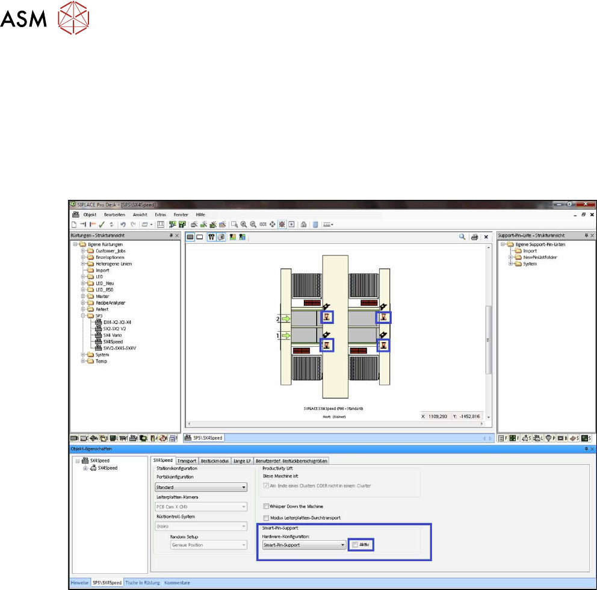Switch to the lange LP tab
The width and height of the screenshot is (597, 590).
242,461
